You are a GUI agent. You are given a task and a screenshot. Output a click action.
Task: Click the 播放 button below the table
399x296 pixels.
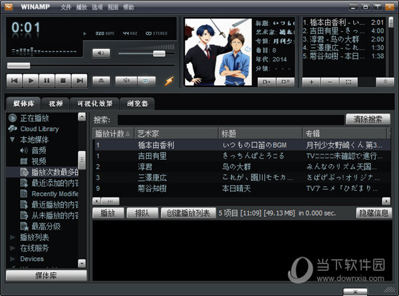coord(108,213)
